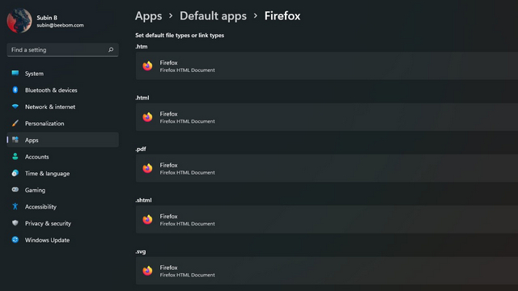Viewport: 518px width, 291px height.
Task: Click the Network & internet wifi icon
Action: point(15,107)
